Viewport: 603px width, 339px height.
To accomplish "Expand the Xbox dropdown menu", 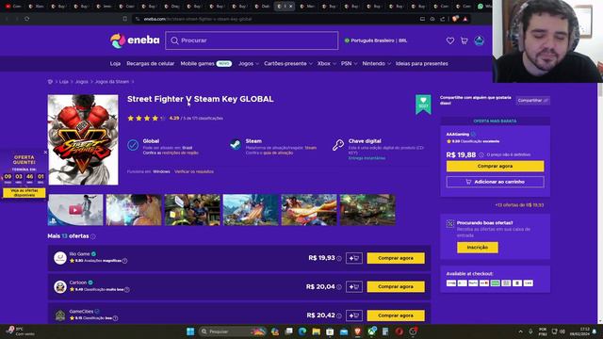I will point(327,64).
